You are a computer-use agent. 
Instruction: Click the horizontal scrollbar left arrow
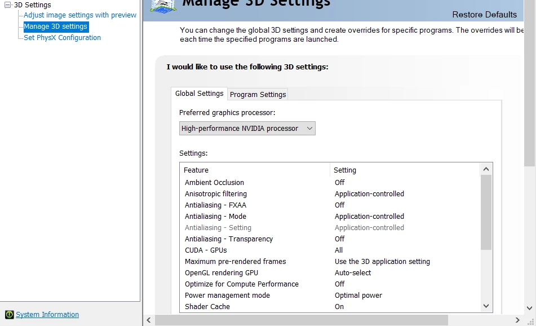pyautogui.click(x=149, y=320)
